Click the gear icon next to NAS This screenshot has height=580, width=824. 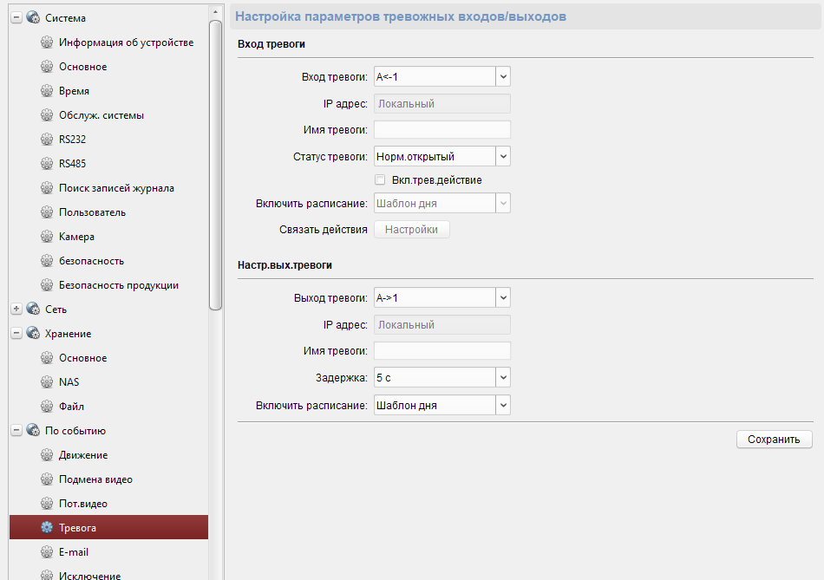[47, 382]
